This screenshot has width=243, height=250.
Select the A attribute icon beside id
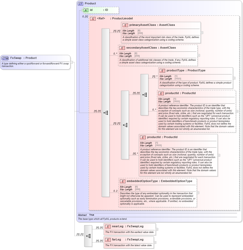pyautogui.click(x=86, y=10)
